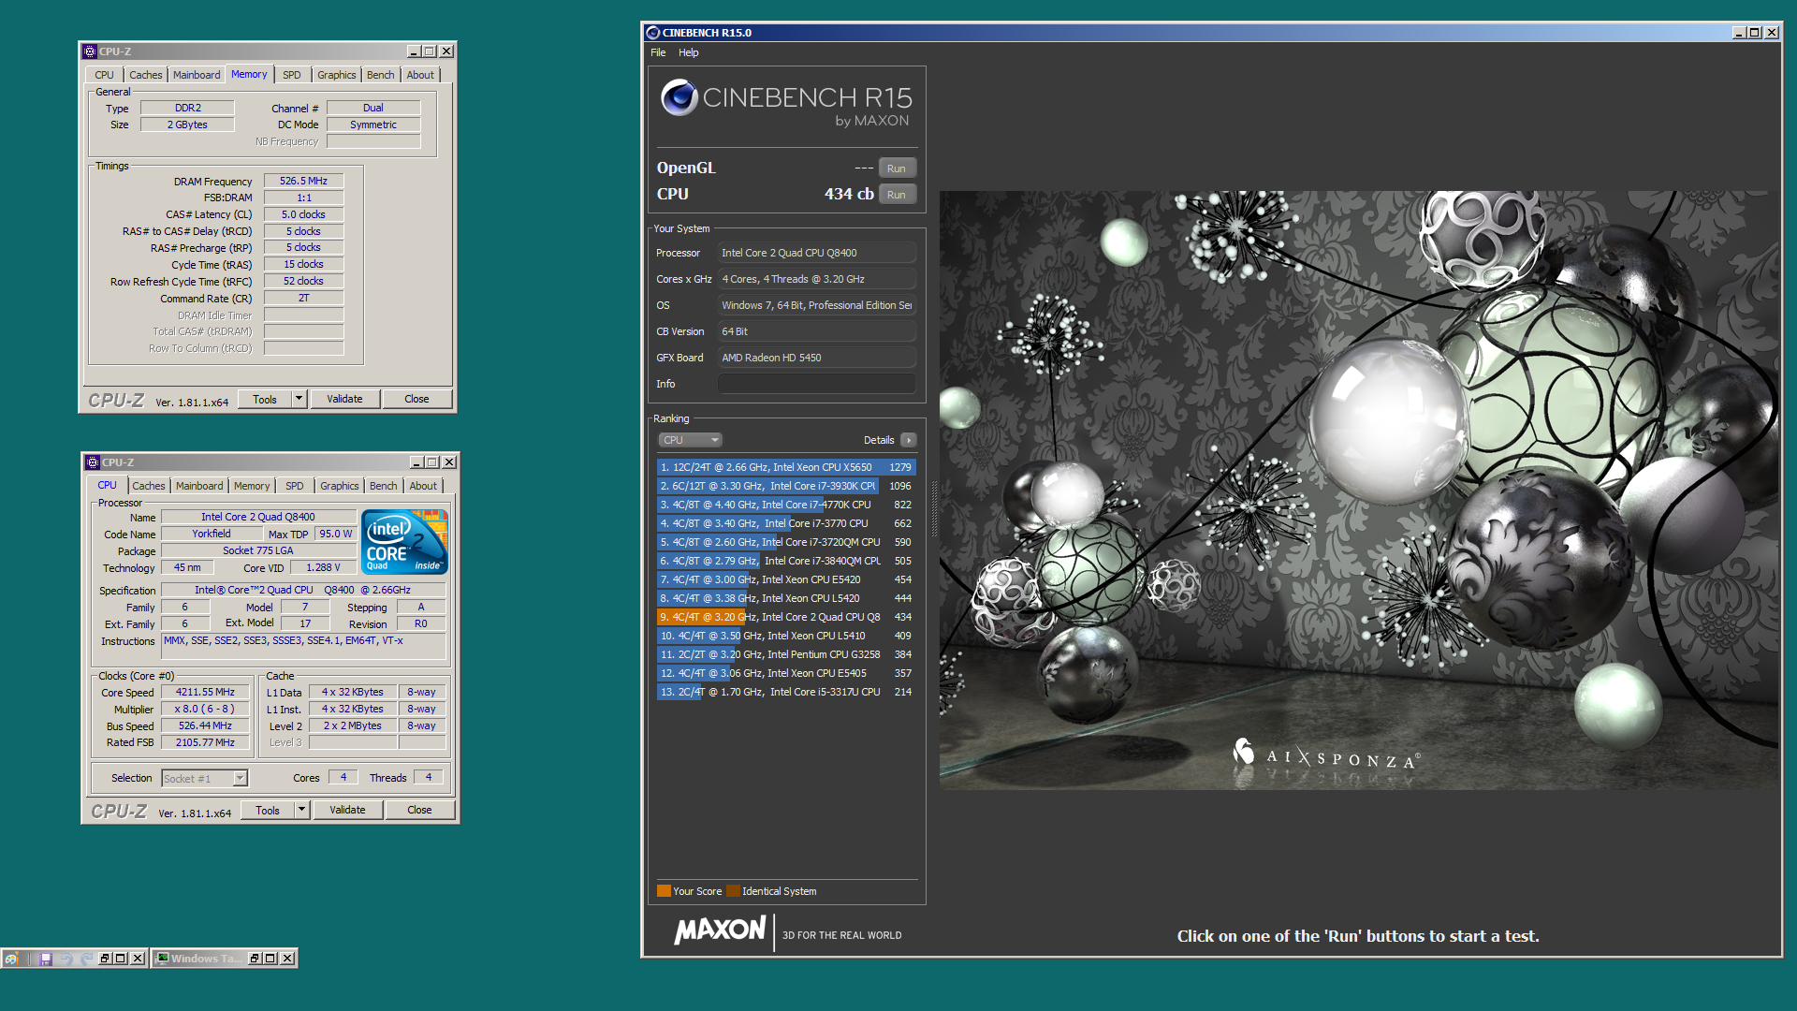
Task: Click the Undo arrow in minimized Paint
Action: click(x=66, y=959)
